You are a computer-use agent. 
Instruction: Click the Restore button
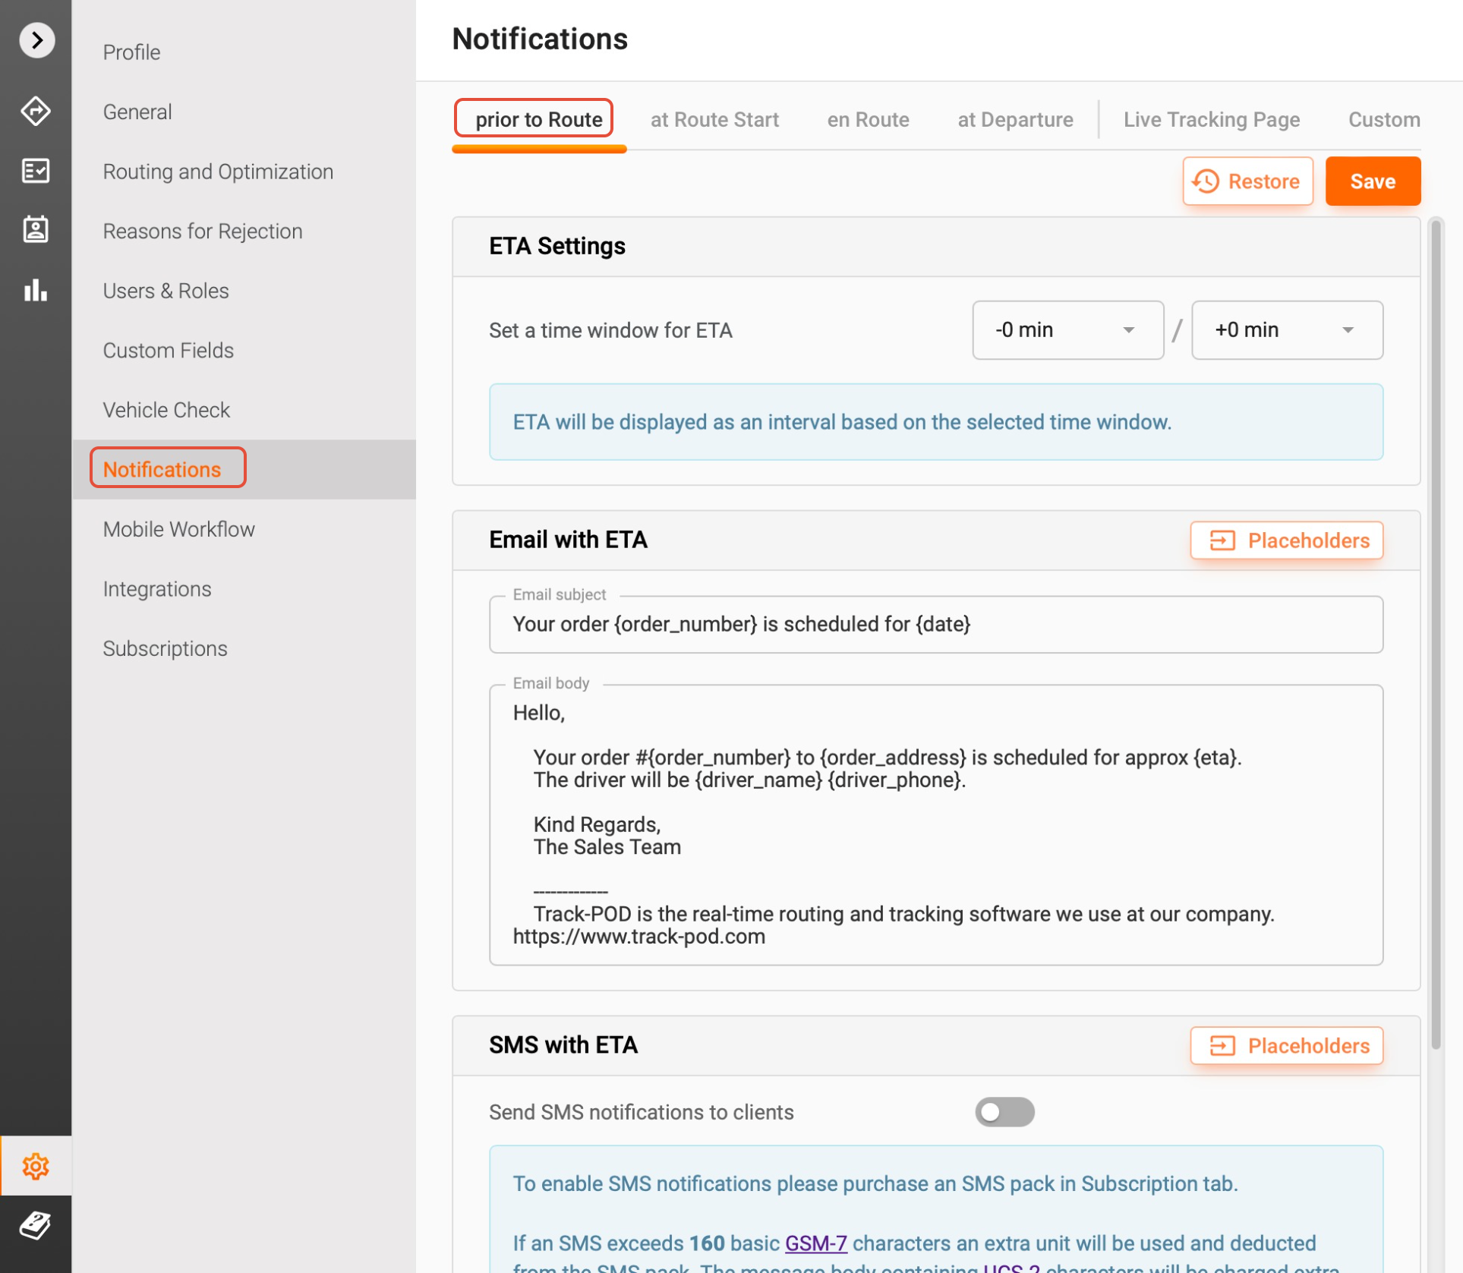click(1247, 181)
